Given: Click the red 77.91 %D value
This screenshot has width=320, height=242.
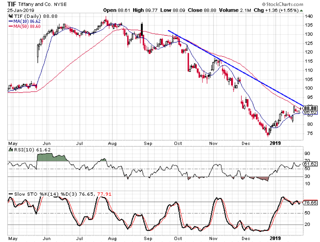Looking at the screenshot, I should tap(104, 194).
